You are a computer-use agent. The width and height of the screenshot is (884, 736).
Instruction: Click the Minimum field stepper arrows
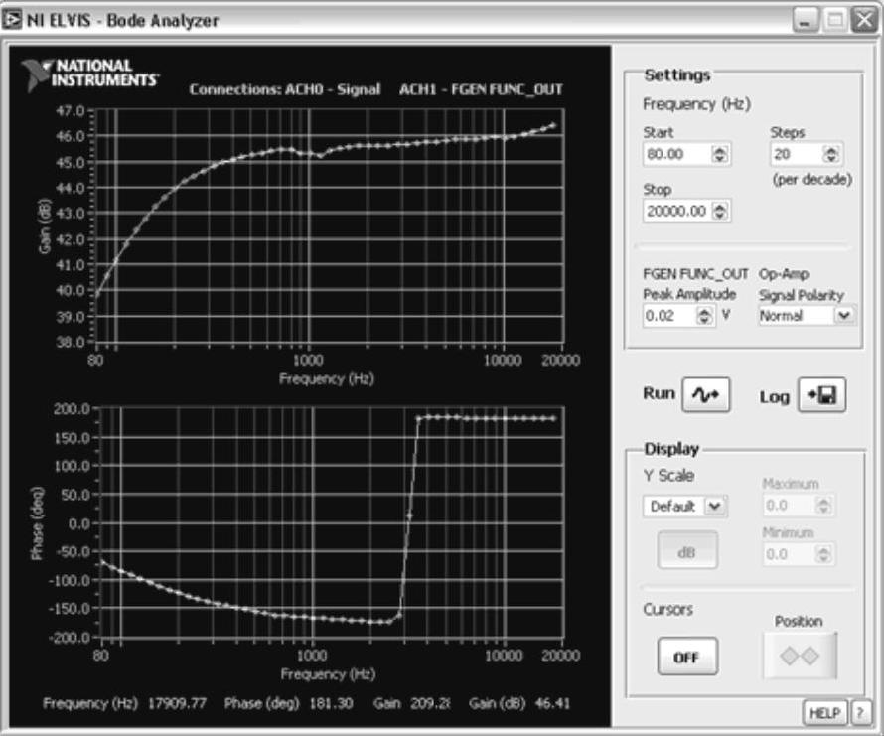[x=823, y=554]
